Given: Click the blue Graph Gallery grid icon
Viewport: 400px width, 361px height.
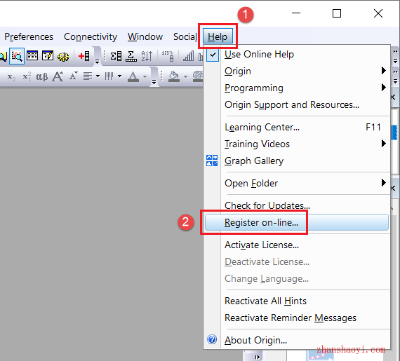Looking at the screenshot, I should 212,161.
